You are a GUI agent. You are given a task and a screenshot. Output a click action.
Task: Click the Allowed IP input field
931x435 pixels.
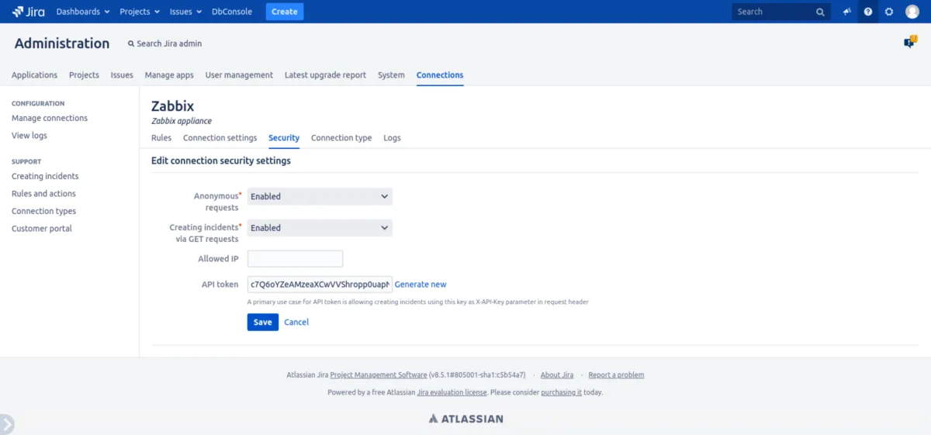pos(295,259)
